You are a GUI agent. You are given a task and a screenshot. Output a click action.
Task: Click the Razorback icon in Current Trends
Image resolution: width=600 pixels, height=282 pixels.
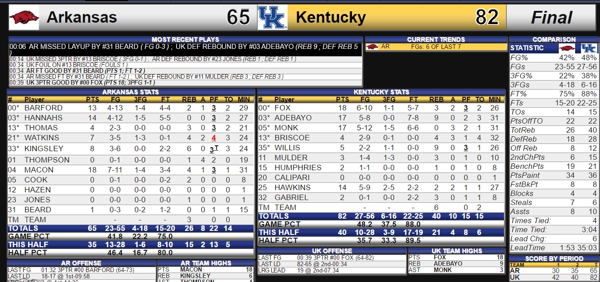373,47
